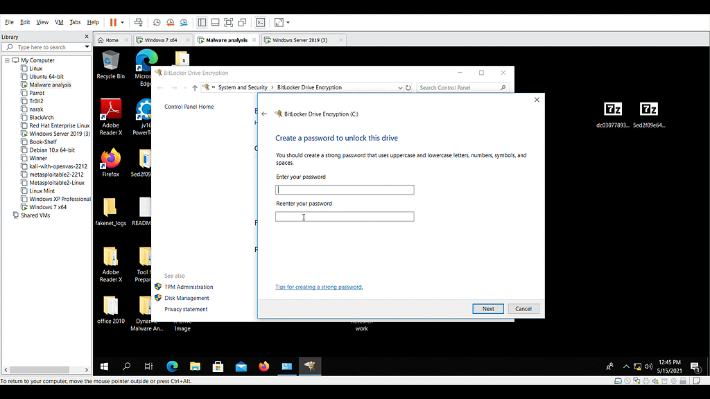Open the VM menu

pyautogui.click(x=59, y=22)
